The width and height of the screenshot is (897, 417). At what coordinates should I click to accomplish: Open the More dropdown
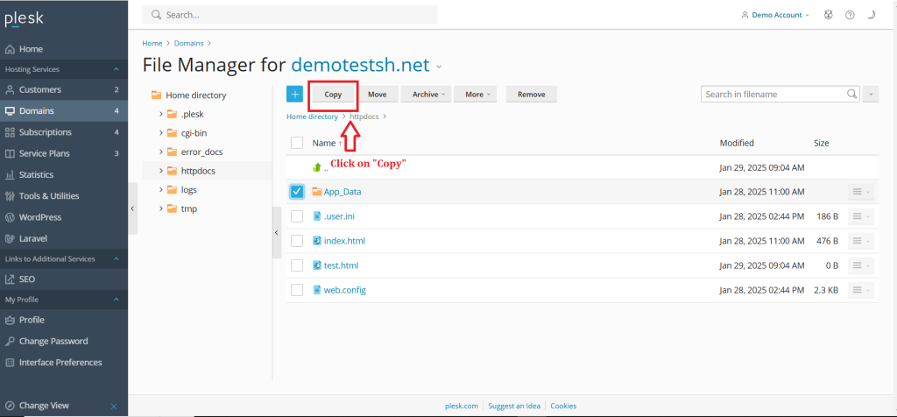click(475, 95)
